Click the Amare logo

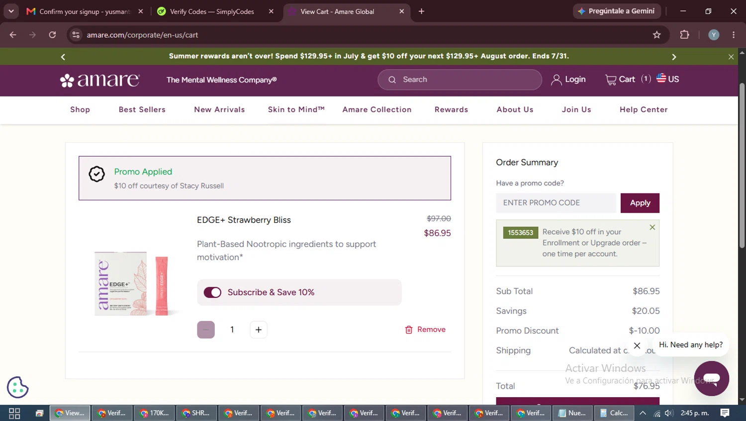click(x=100, y=80)
